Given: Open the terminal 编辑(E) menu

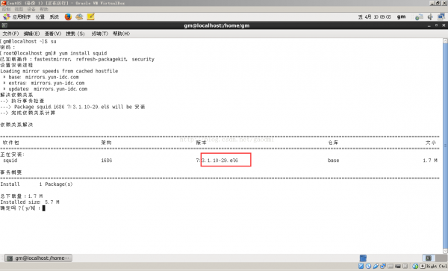Looking at the screenshot, I should coord(31,34).
